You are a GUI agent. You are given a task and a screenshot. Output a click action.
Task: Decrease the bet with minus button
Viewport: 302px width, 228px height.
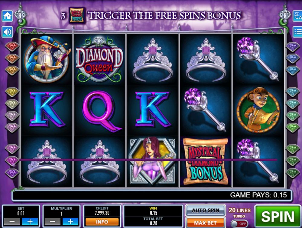click(12, 222)
